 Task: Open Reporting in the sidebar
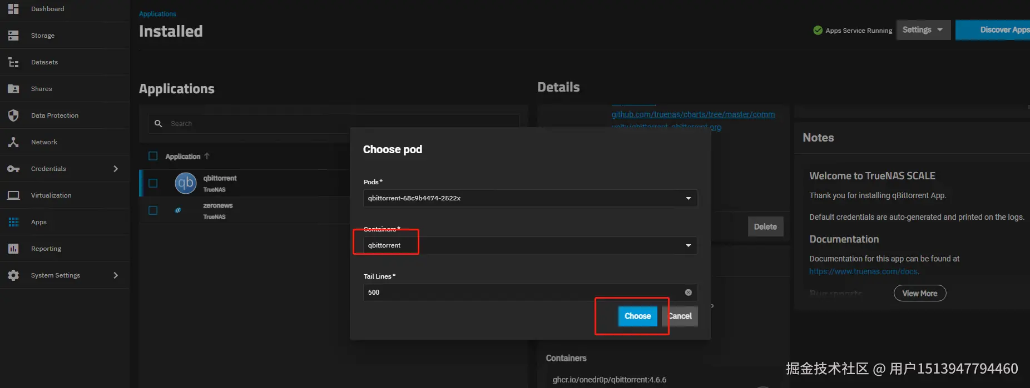[x=46, y=249]
